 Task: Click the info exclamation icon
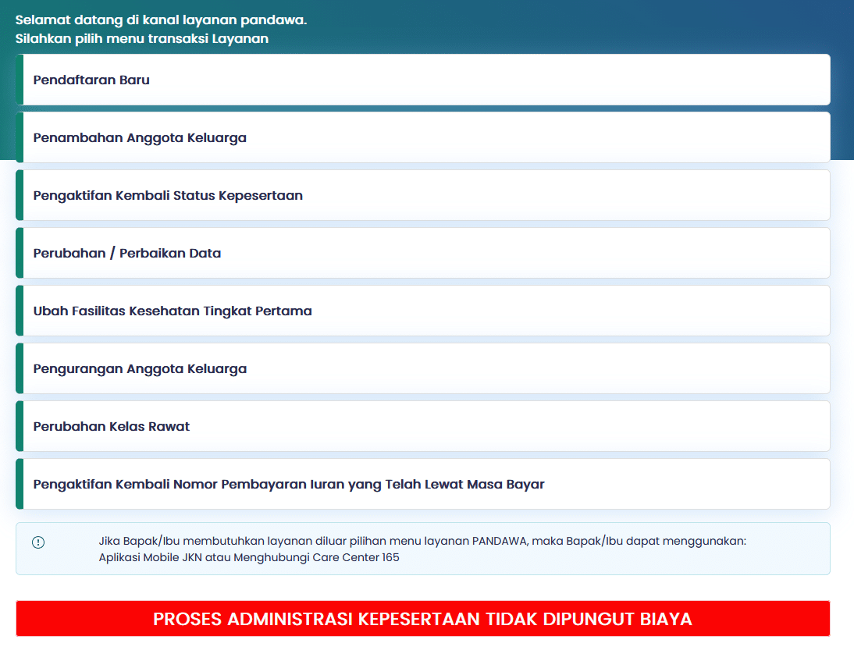tap(38, 542)
